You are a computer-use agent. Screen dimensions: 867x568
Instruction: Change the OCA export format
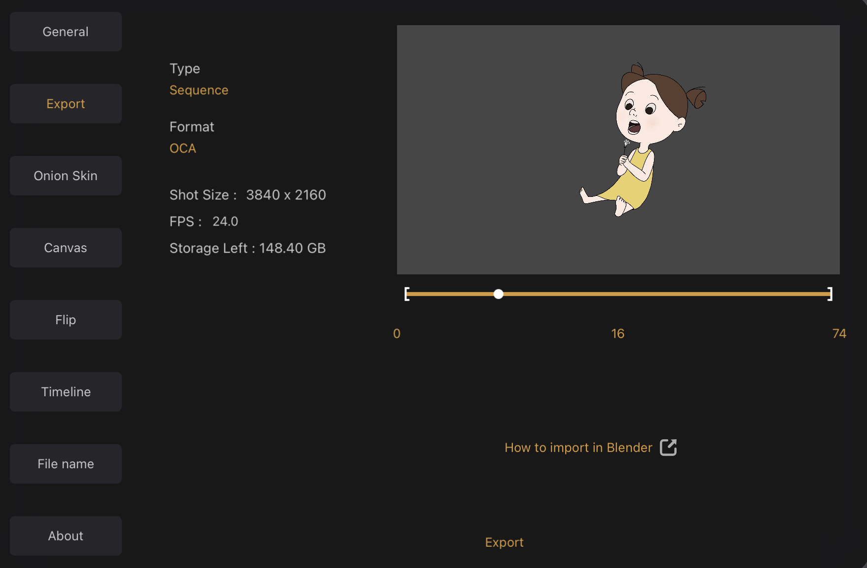click(x=182, y=149)
